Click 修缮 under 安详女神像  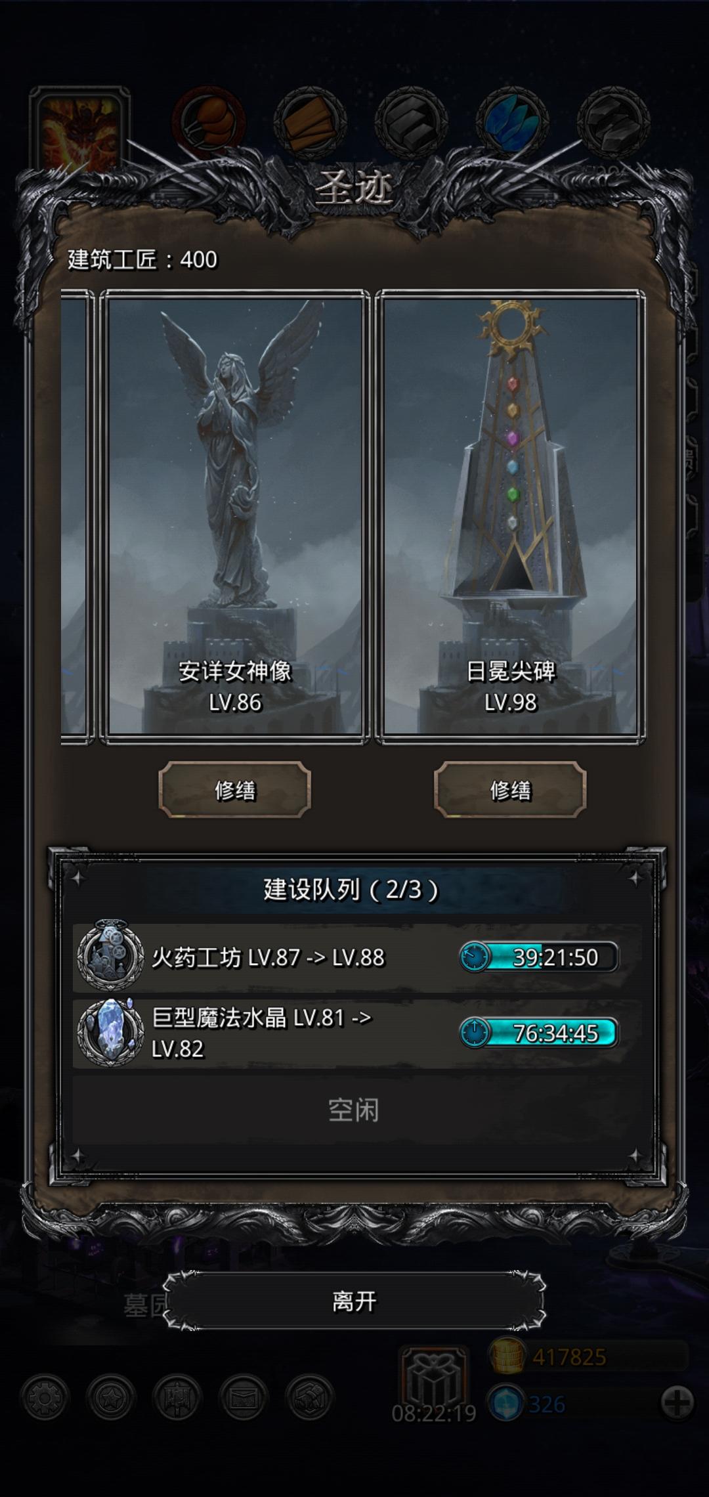click(234, 790)
